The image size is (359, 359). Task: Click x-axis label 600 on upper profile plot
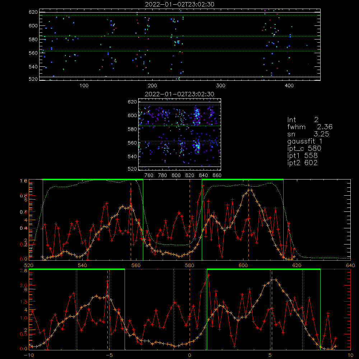click(x=243, y=265)
